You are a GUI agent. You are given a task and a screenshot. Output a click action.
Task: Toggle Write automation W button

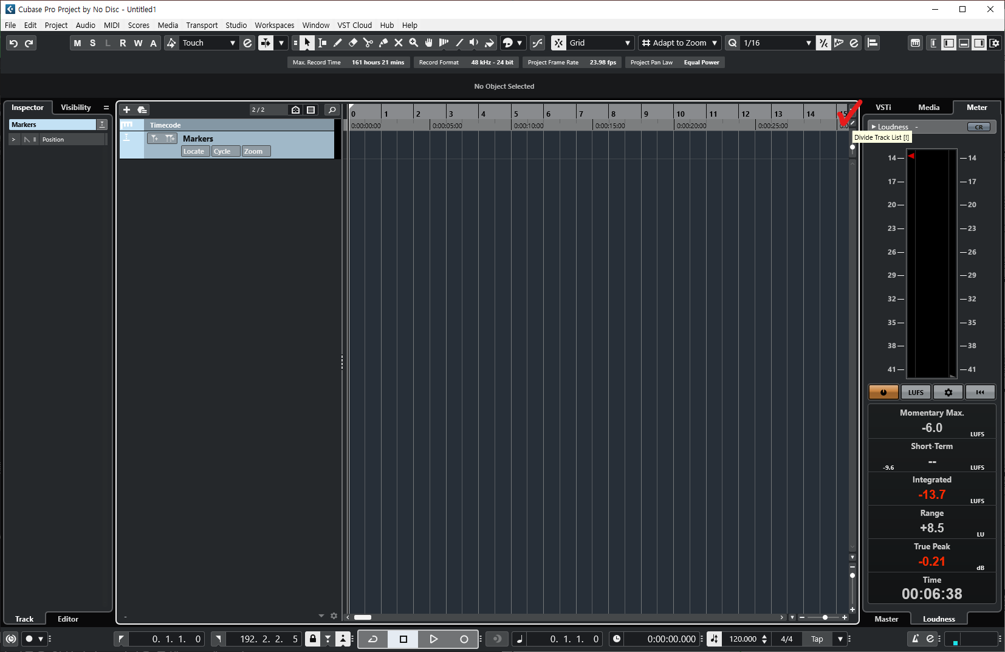pyautogui.click(x=138, y=43)
